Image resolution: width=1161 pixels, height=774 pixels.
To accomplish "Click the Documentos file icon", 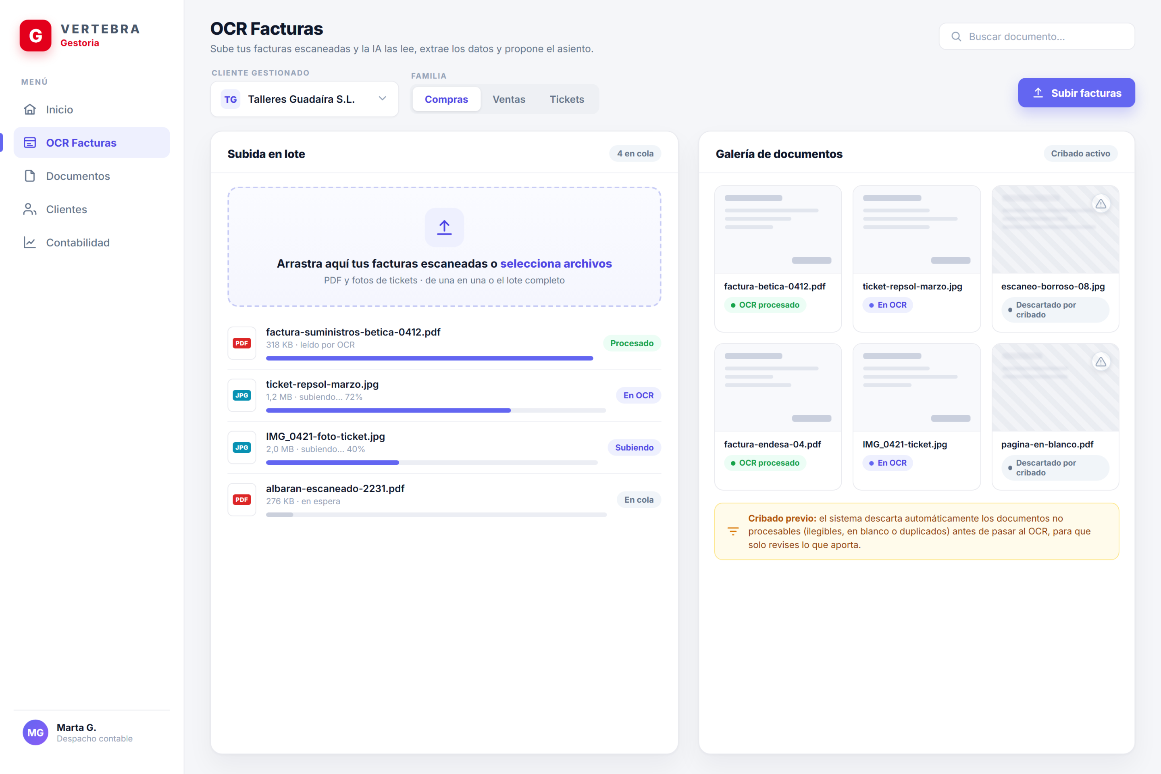I will pyautogui.click(x=29, y=176).
